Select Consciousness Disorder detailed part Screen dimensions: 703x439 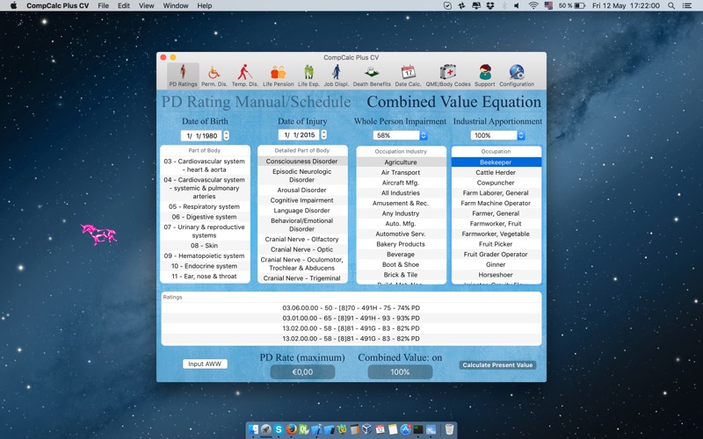point(302,162)
